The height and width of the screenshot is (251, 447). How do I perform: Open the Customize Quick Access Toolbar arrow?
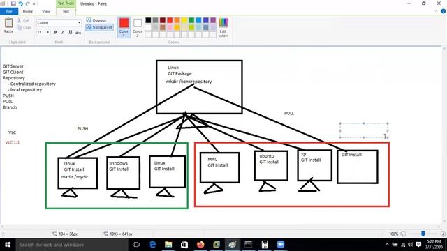(x=34, y=4)
